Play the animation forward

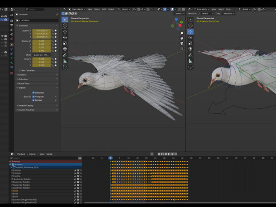[169, 154]
